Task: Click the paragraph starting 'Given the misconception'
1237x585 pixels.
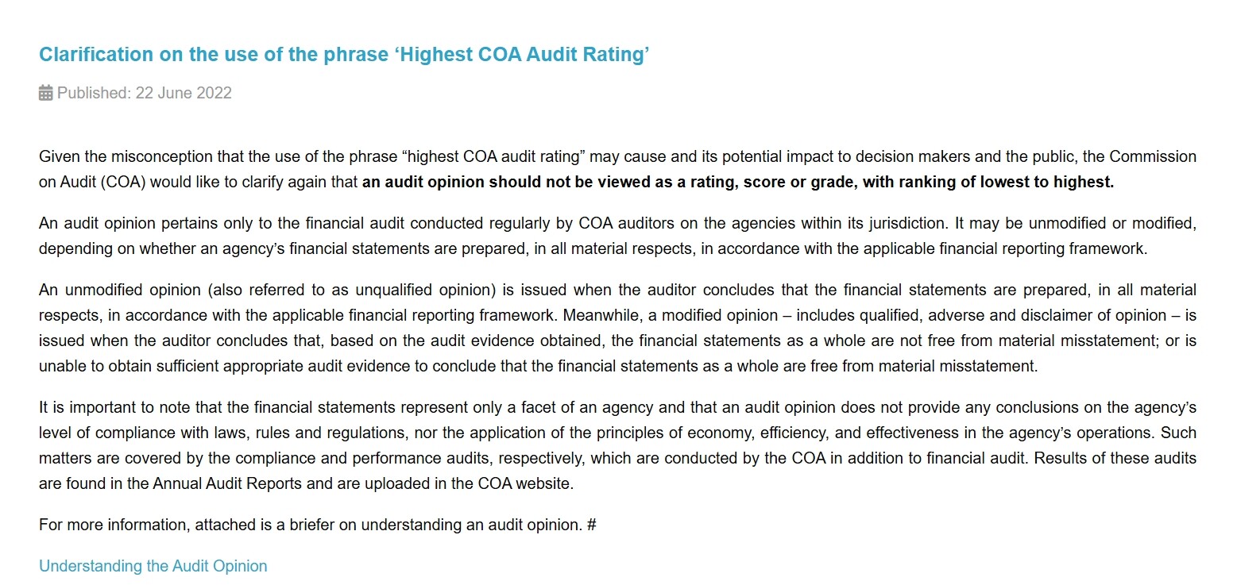Action: [x=617, y=169]
